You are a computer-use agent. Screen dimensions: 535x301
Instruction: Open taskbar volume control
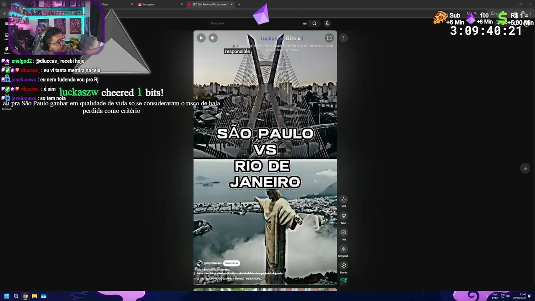point(508,296)
